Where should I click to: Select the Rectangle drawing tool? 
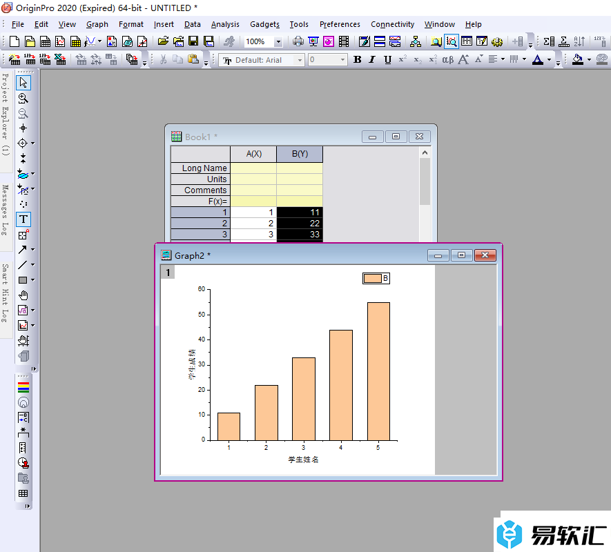pyautogui.click(x=23, y=280)
